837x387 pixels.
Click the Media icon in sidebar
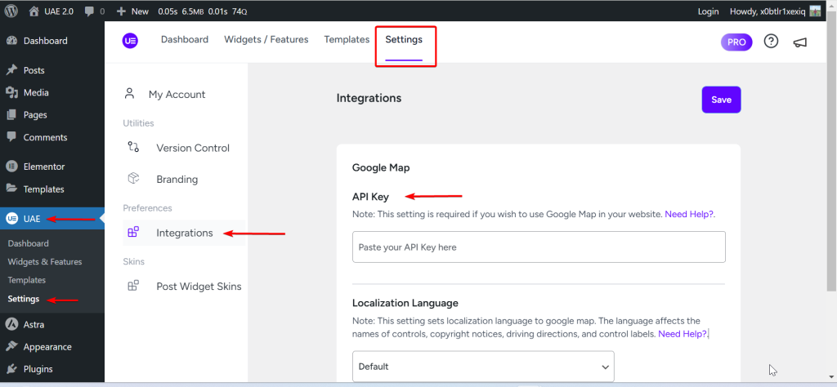(11, 93)
